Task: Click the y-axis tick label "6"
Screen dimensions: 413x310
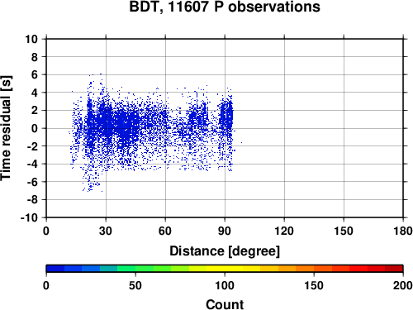Action: click(35, 74)
